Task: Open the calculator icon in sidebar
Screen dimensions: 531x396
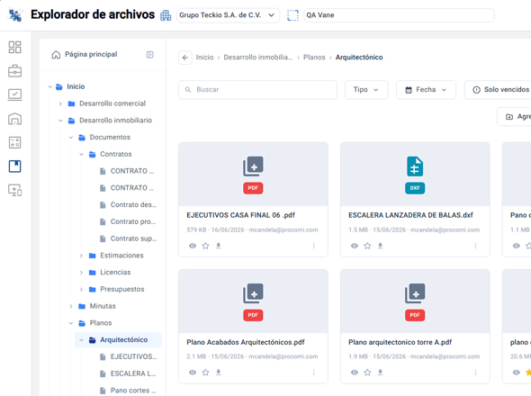Action: (x=14, y=142)
